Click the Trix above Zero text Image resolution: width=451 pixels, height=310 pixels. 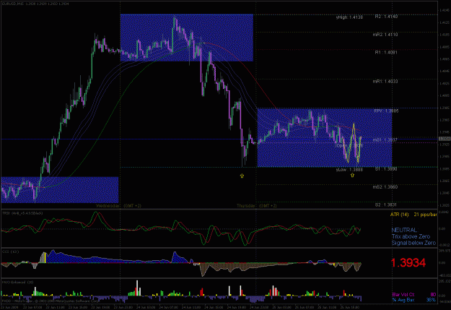click(411, 236)
